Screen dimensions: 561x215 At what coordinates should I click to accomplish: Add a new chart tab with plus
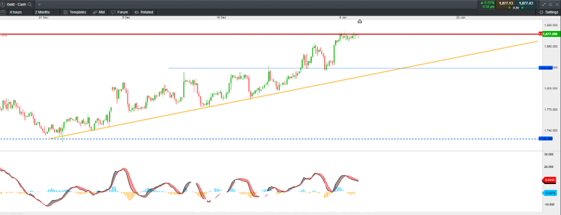click(39, 5)
